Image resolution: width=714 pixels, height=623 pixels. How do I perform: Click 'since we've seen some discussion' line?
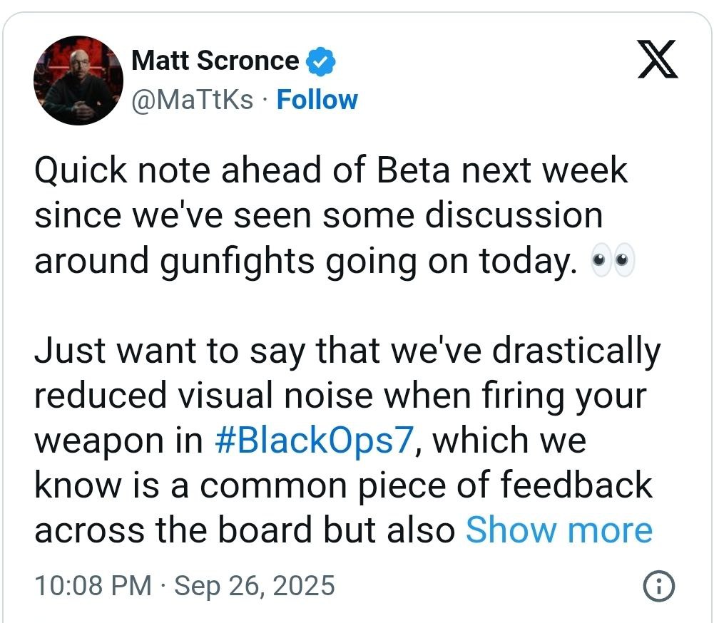[x=318, y=216]
